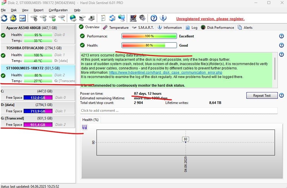
Task: Click the disk with speaker test icon
Action: tap(34, 18)
